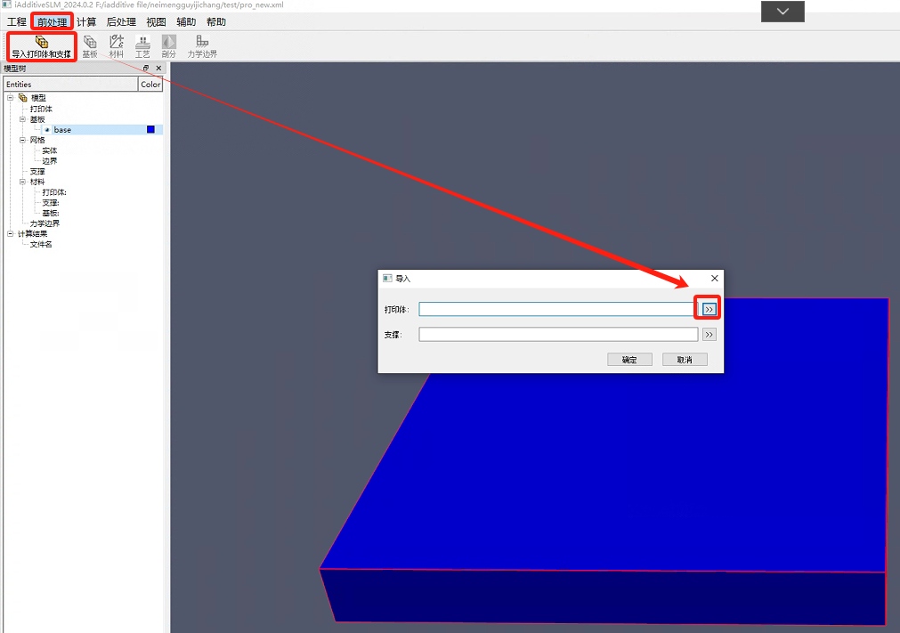
Task: Toggle visibility eye of the base entity
Action: [x=47, y=130]
